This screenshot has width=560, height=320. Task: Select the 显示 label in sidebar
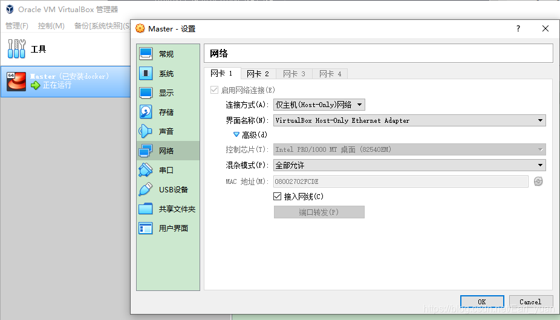click(166, 93)
